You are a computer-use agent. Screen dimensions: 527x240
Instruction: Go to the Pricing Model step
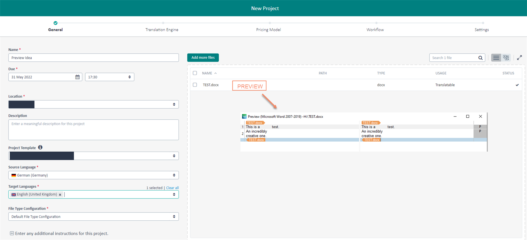268,30
